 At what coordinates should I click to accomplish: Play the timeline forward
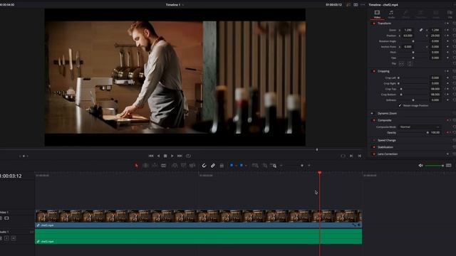pyautogui.click(x=172, y=156)
